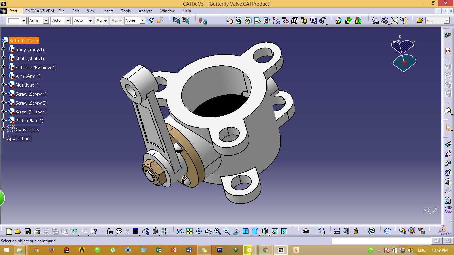454x255 pixels.
Task: Activate Fly mode icon
Action: [180, 231]
